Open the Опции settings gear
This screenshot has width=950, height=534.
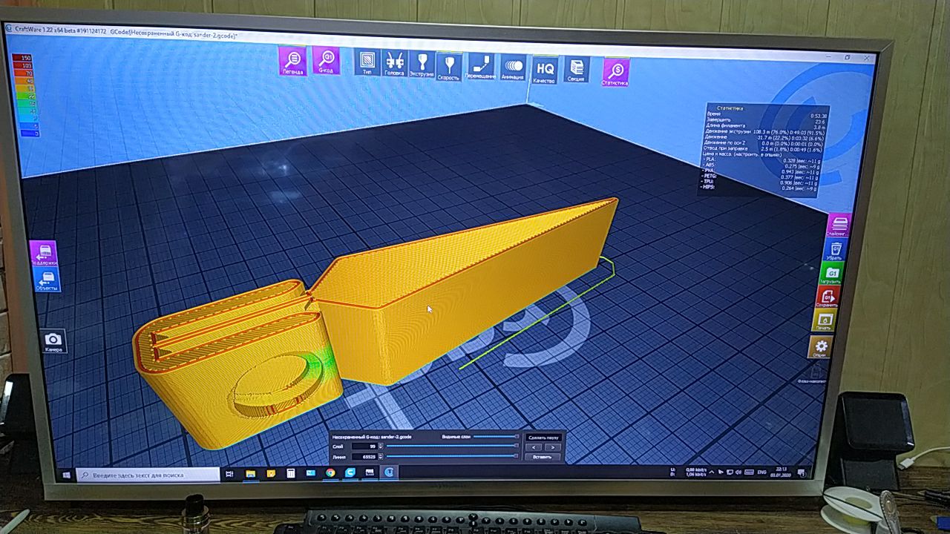click(821, 346)
